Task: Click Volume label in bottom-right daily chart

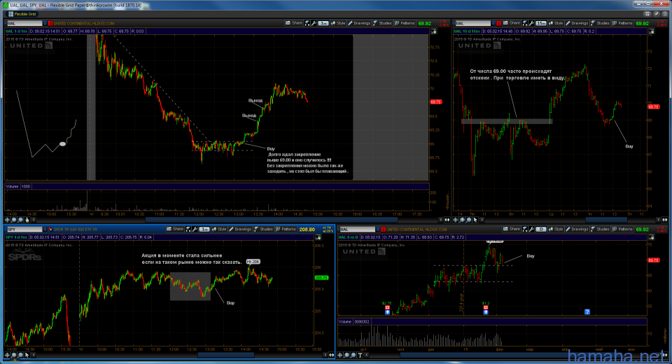Action: (345, 321)
